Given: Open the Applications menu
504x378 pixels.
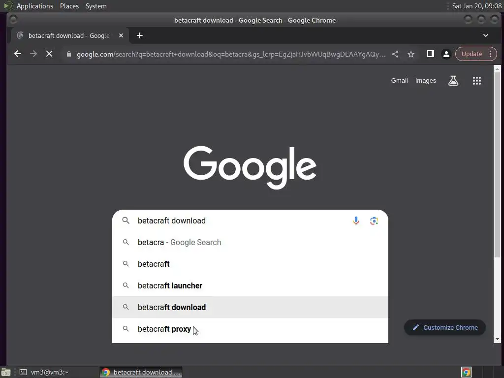Looking at the screenshot, I should [x=35, y=6].
